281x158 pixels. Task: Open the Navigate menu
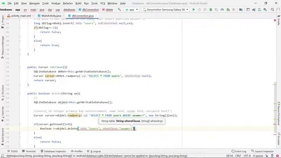tap(34, 3)
